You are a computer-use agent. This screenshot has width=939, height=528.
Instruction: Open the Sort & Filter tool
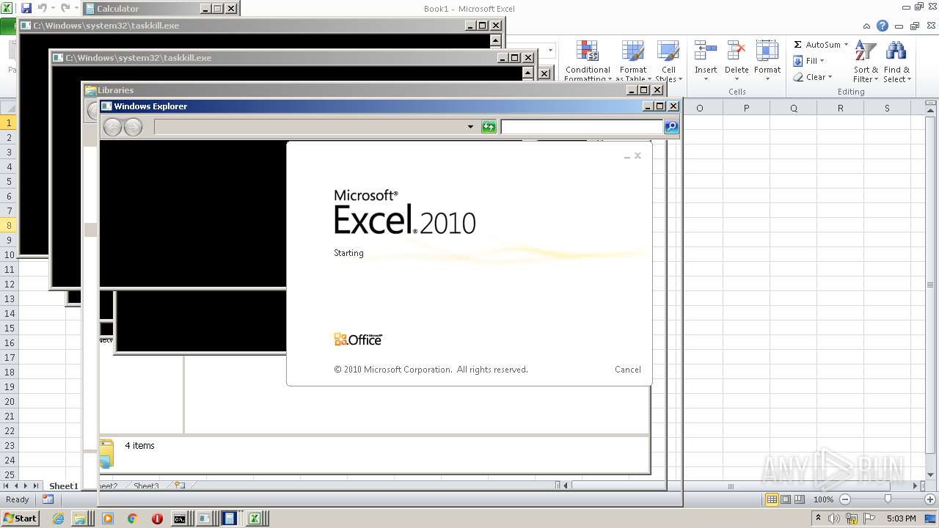[866, 60]
